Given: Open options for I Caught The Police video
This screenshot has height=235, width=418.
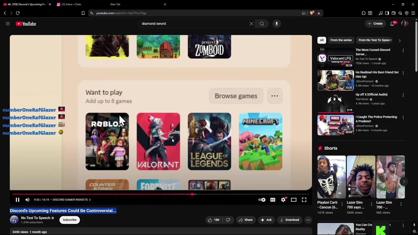Looking at the screenshot, I should point(403,117).
